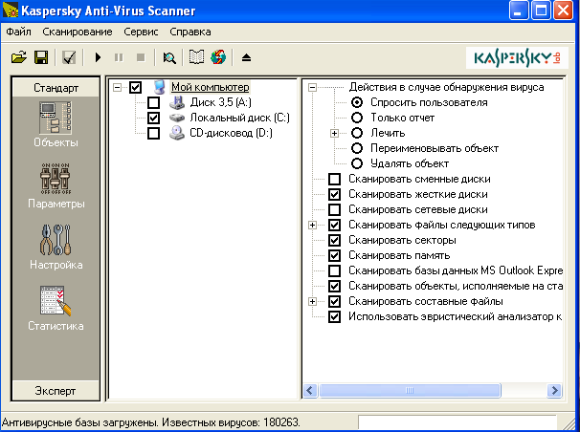Check the Диск 3,5 (A:) checkbox

click(153, 102)
